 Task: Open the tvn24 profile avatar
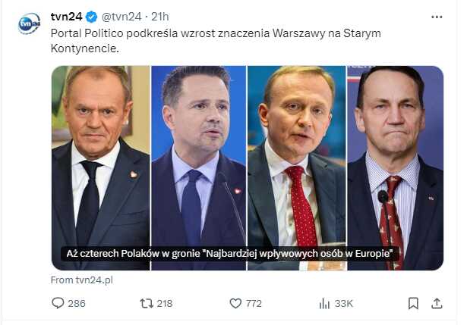[29, 23]
